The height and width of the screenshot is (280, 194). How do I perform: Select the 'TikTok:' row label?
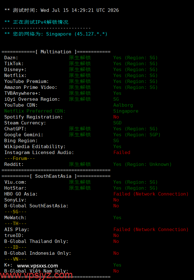(14, 64)
